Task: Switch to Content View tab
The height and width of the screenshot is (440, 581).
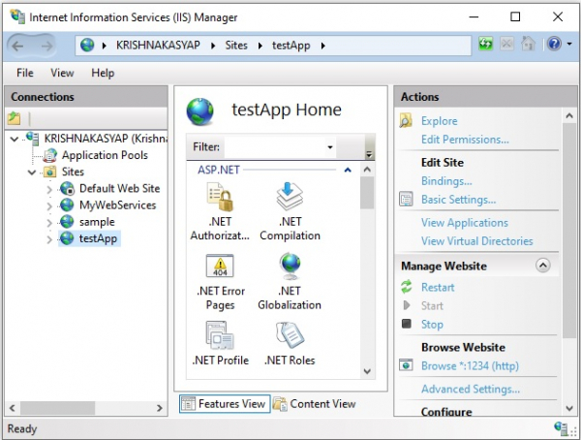Action: [x=314, y=403]
